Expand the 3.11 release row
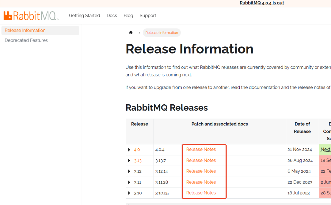This screenshot has width=331, height=205. coord(129,182)
